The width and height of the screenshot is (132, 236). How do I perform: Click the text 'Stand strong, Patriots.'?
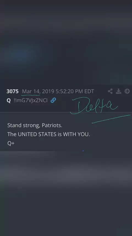tap(35, 125)
